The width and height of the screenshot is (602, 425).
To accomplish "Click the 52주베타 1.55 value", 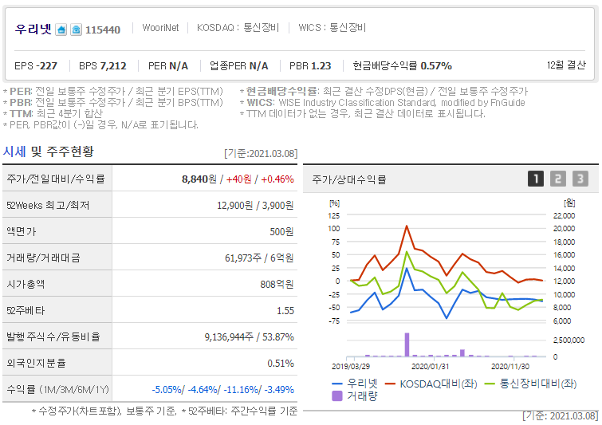I will click(x=285, y=311).
